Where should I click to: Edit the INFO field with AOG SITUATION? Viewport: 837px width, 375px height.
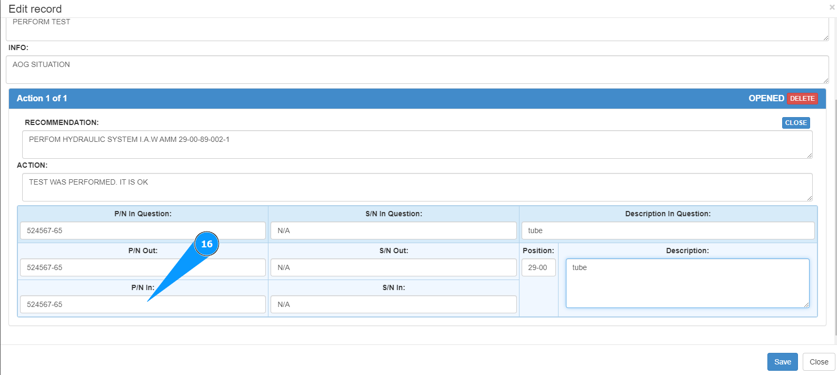pyautogui.click(x=417, y=70)
